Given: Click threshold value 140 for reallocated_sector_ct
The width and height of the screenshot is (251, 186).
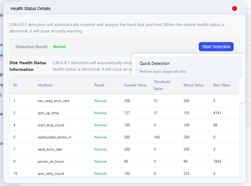Looking at the screenshot, I should pos(157,137).
